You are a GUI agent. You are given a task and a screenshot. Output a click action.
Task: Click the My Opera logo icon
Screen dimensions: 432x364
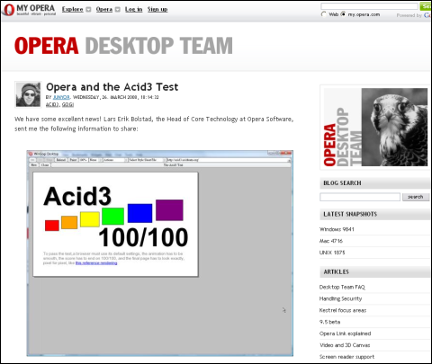coord(8,9)
